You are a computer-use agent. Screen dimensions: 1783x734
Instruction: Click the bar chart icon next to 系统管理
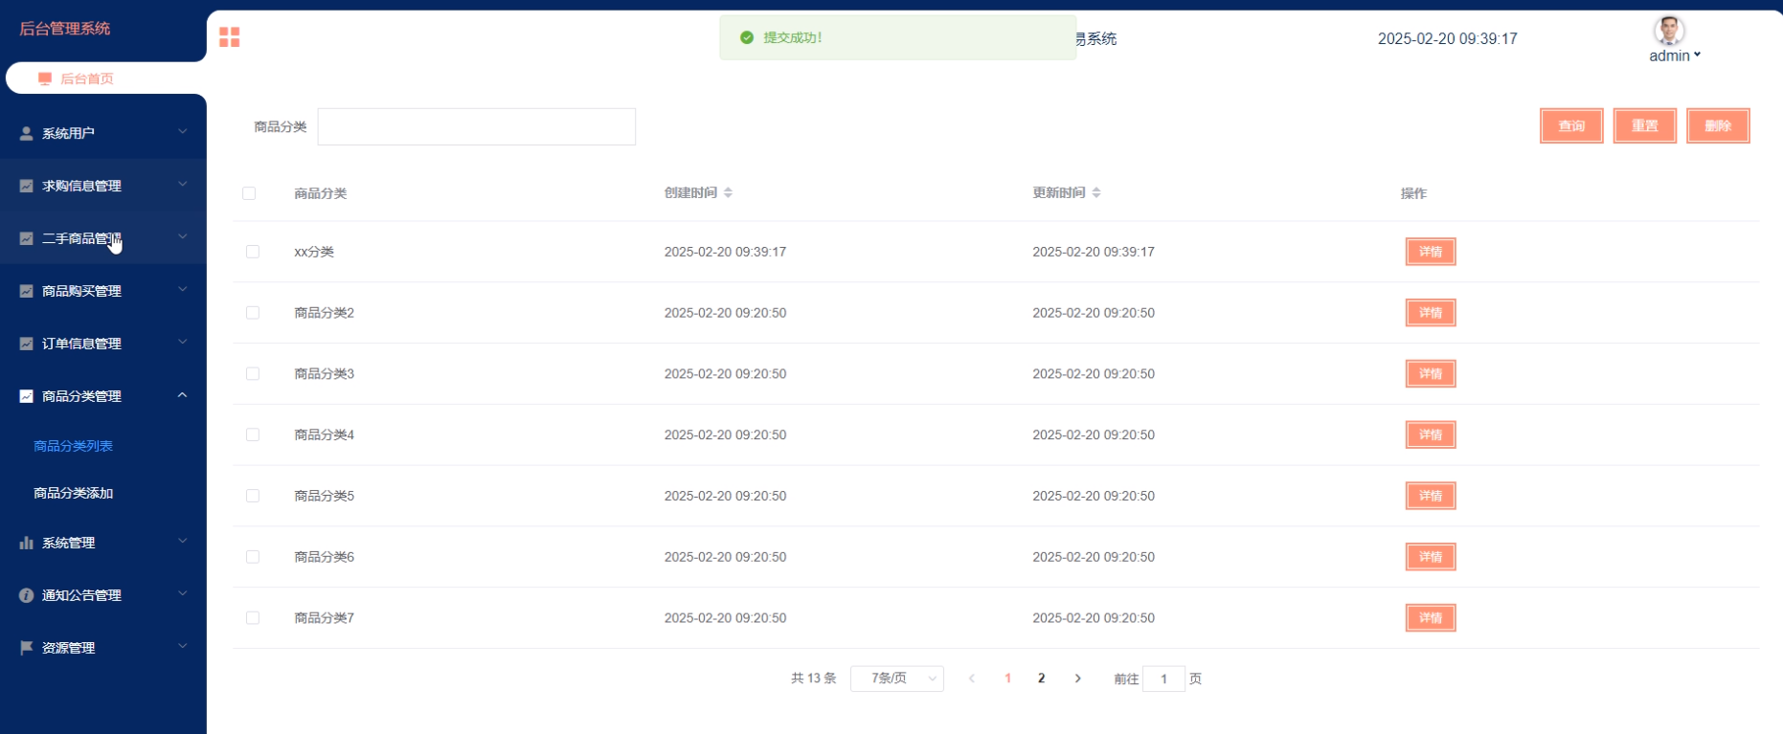coord(27,543)
